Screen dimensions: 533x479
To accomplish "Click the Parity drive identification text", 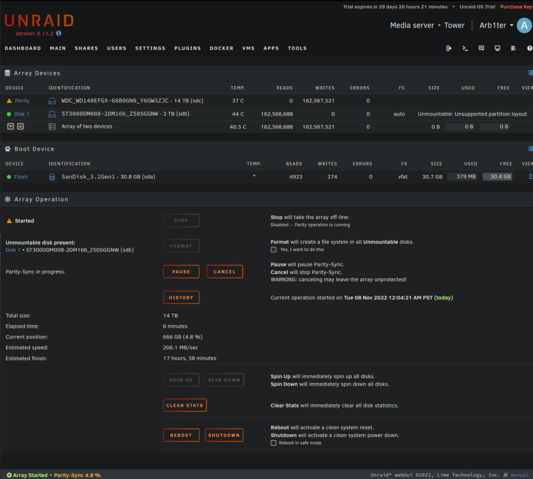I will pyautogui.click(x=132, y=101).
